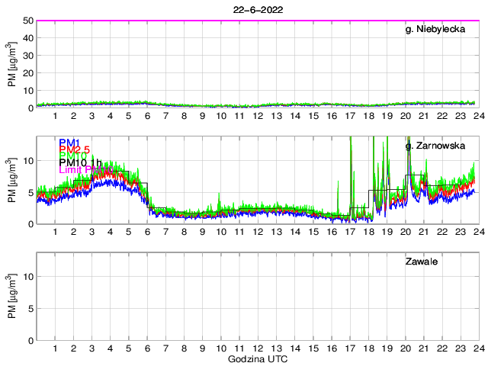Click the top plot's PM y-axis label
488x366 pixels.
(13, 64)
